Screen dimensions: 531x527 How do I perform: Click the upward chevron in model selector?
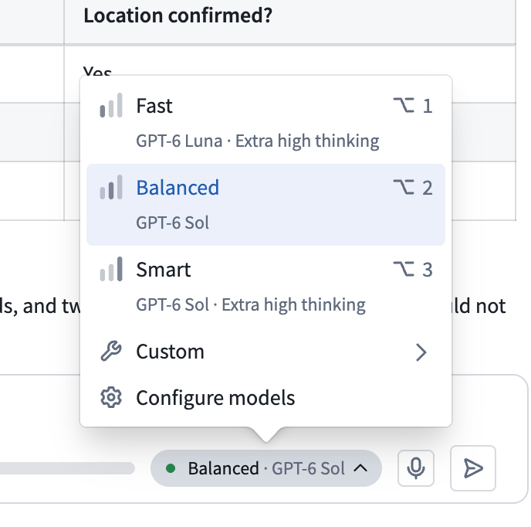(360, 468)
